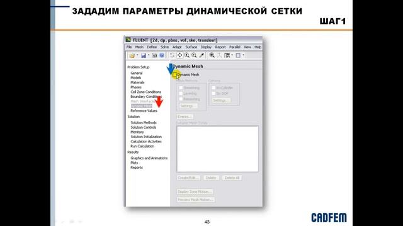Click the save floppy disk icon
Screen dimensions: 403x226
(x=144, y=55)
